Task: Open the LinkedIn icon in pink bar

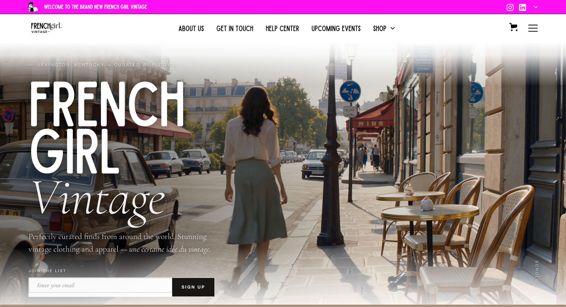Action: [x=522, y=7]
